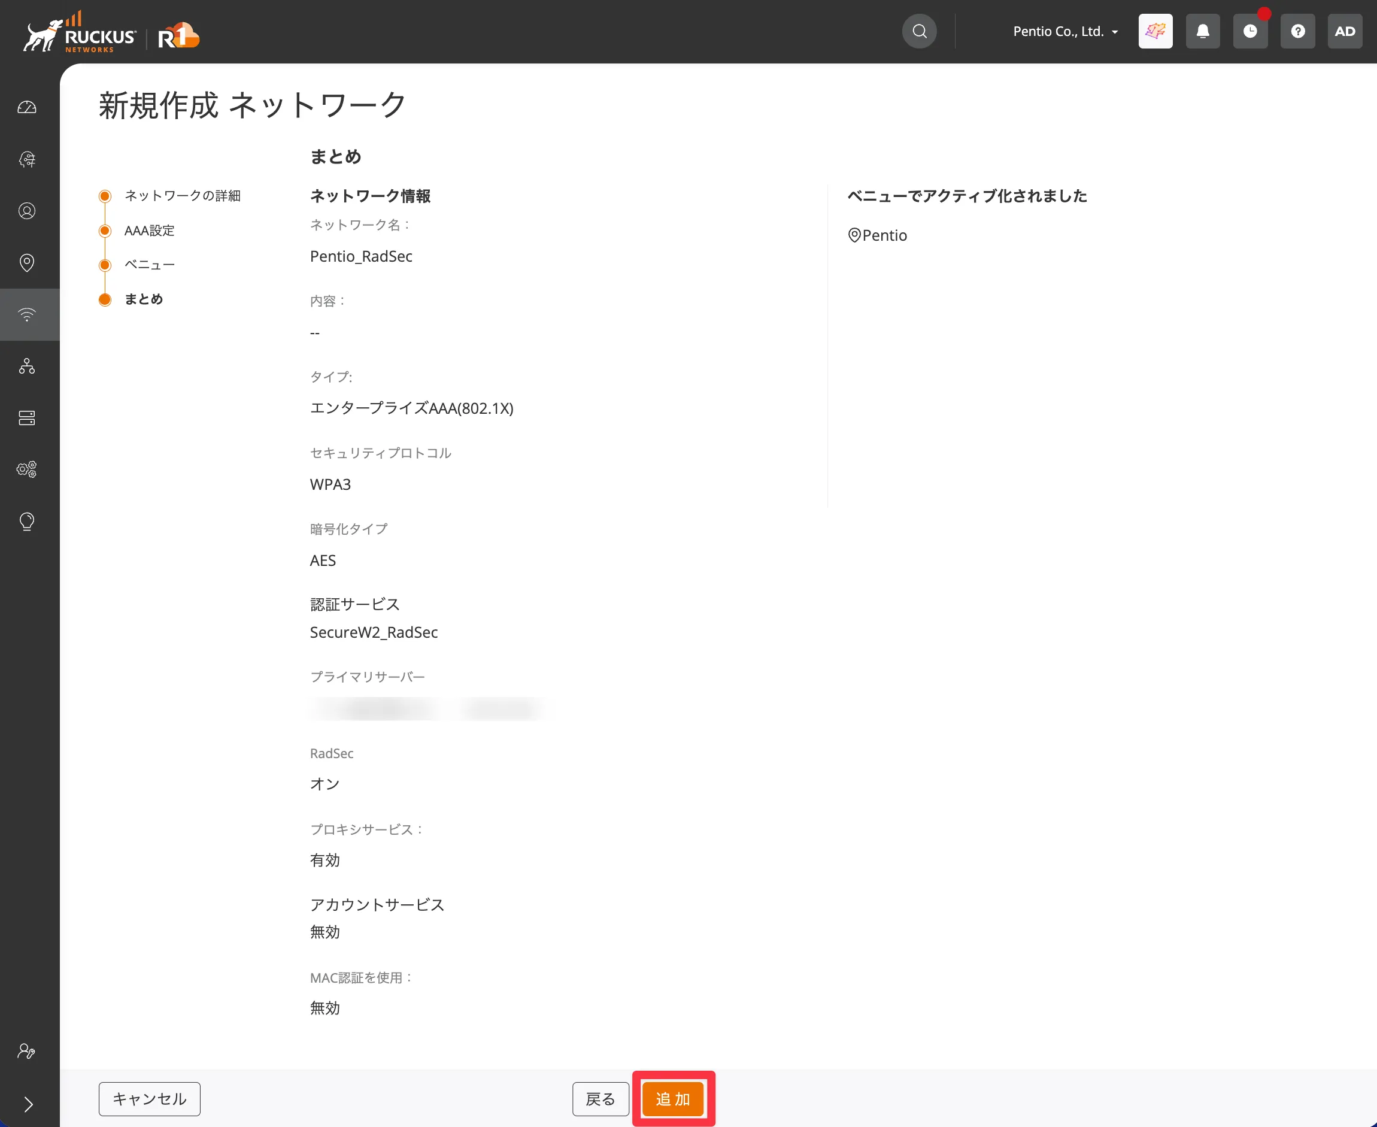This screenshot has width=1377, height=1127.
Task: Open the lightbulb insights sidebar icon
Action: pyautogui.click(x=26, y=522)
